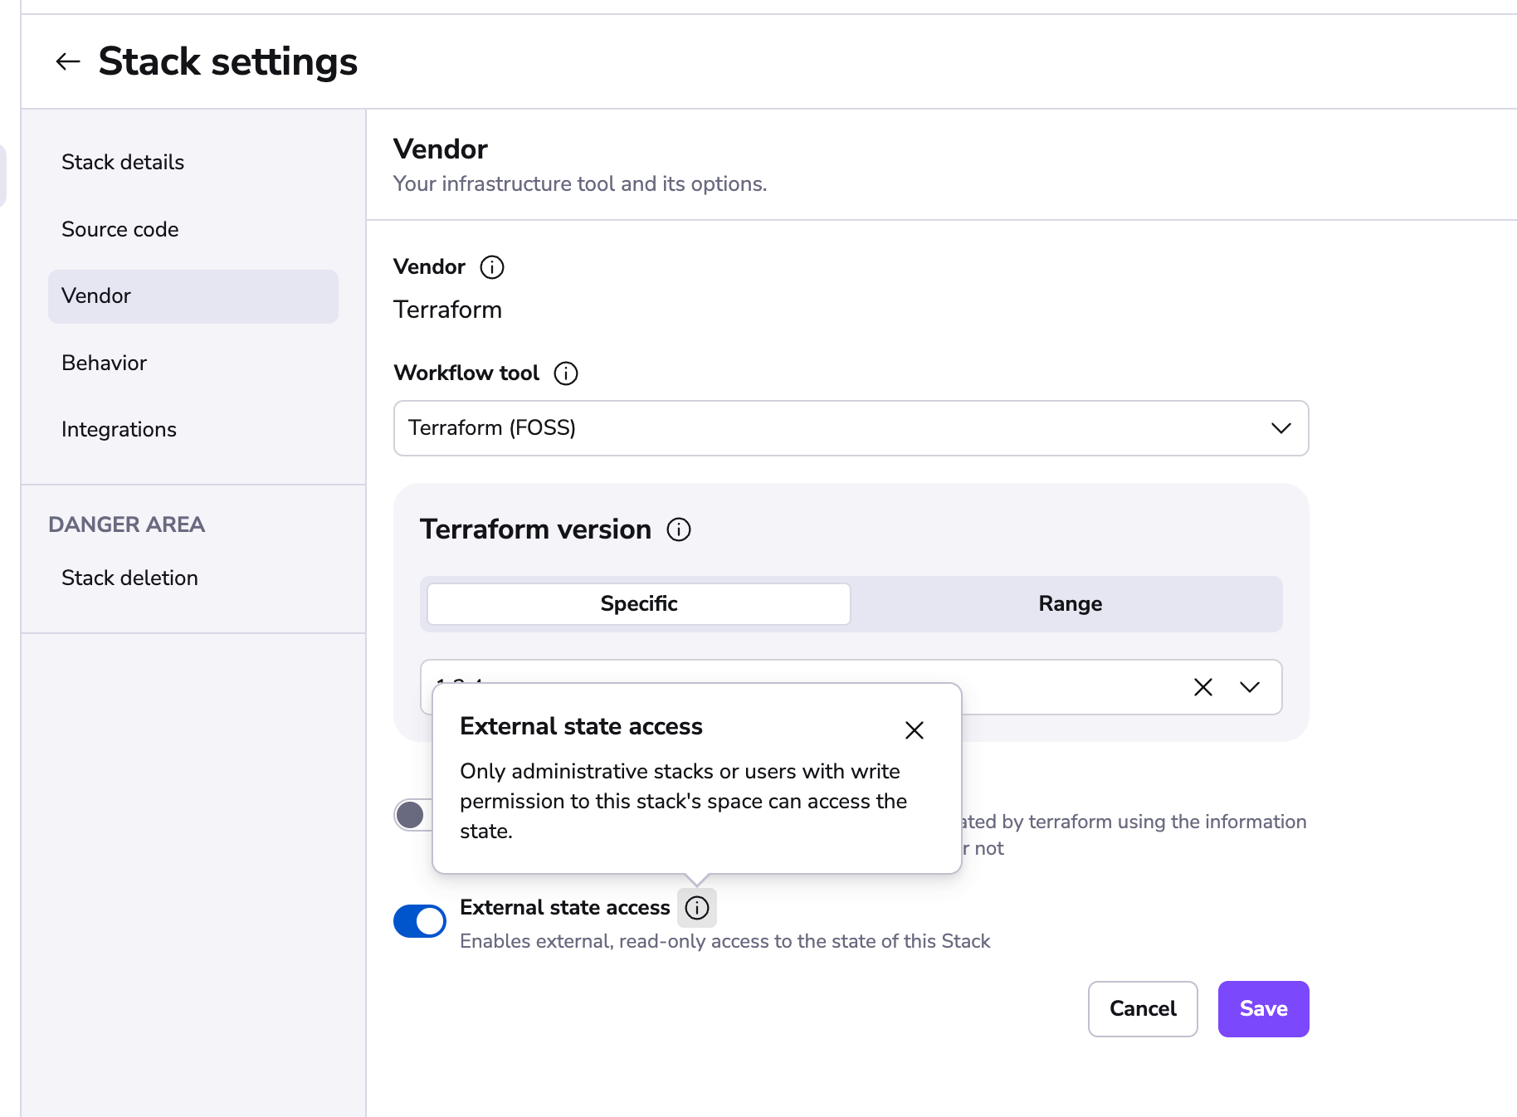Close the External state access tooltip
This screenshot has height=1117, width=1517.
click(914, 730)
